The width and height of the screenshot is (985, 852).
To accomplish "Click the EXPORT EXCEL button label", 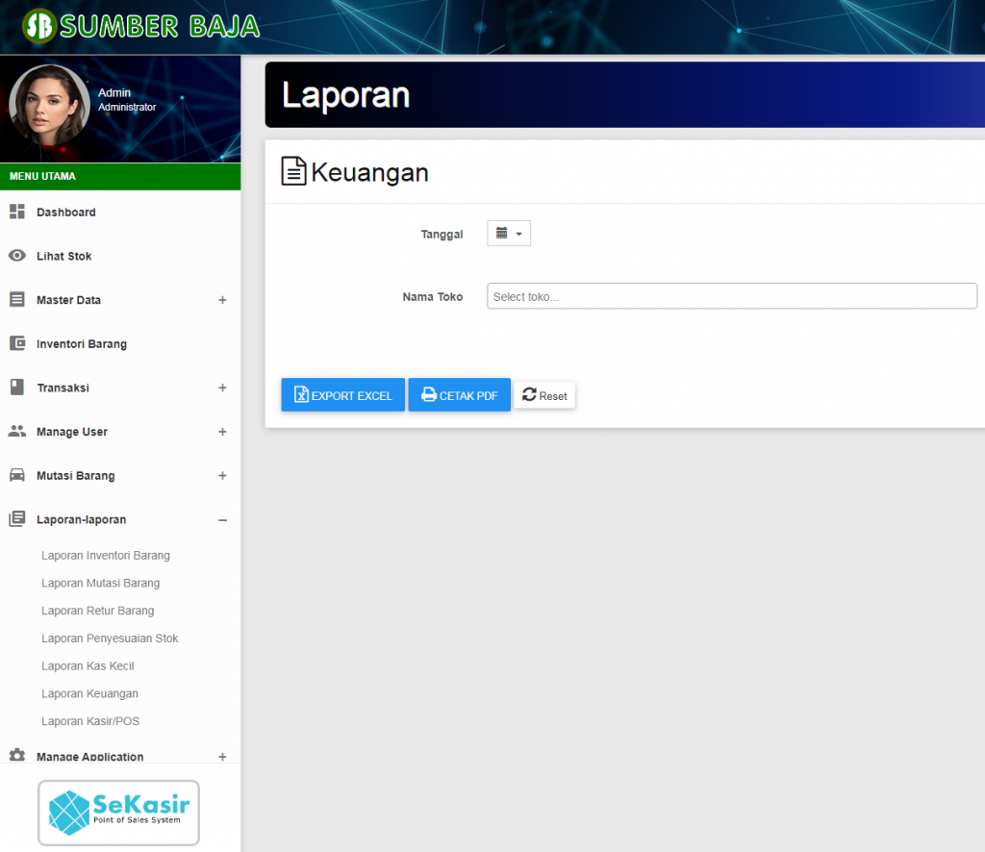I will (351, 396).
